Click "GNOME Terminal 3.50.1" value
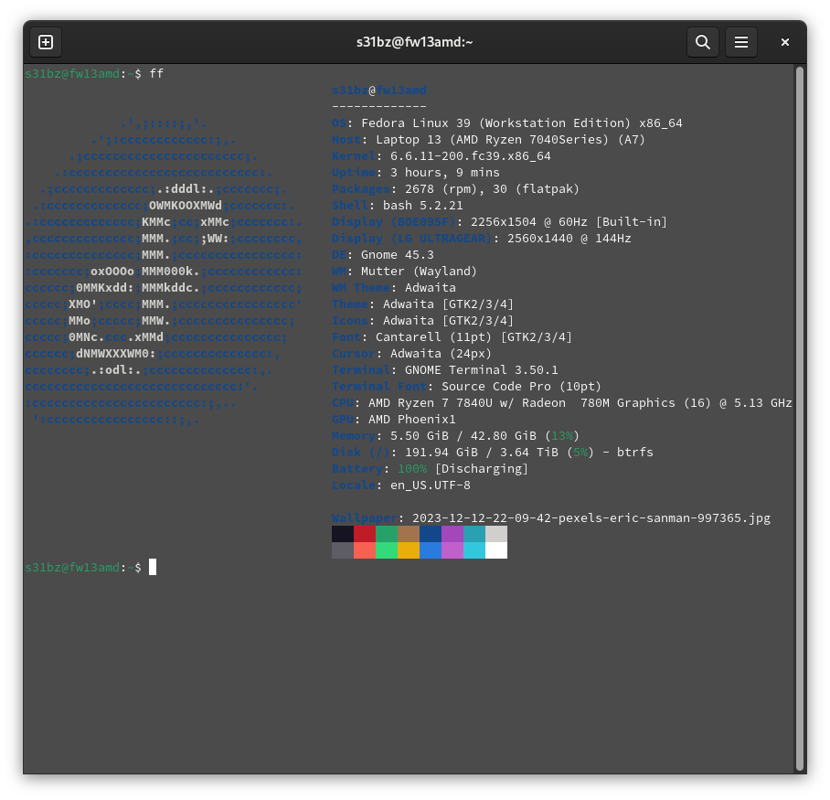Image resolution: width=830 pixels, height=800 pixels. point(481,369)
